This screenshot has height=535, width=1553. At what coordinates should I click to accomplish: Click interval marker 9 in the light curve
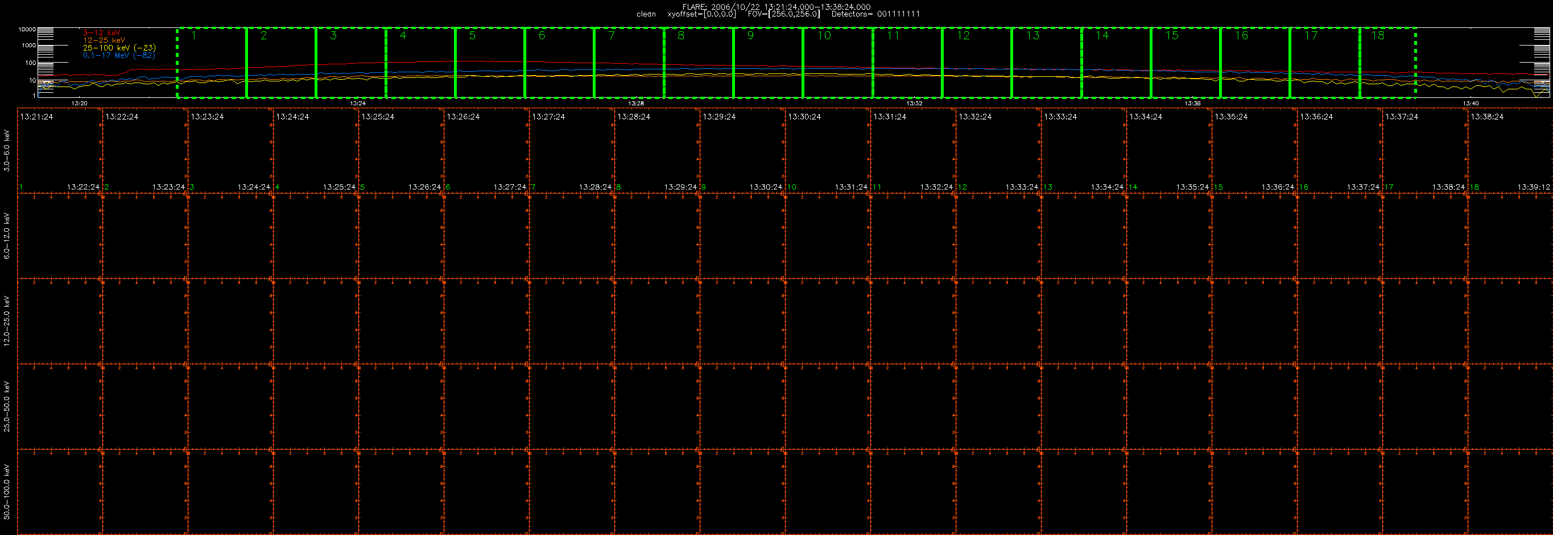(750, 36)
